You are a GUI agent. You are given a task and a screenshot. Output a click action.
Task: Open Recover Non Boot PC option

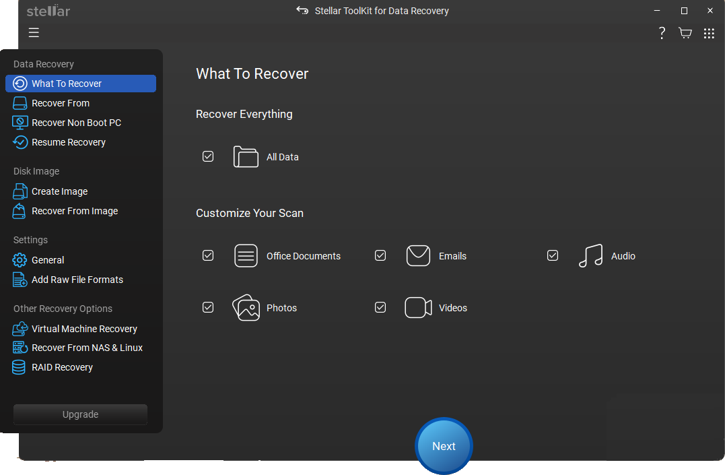click(76, 123)
